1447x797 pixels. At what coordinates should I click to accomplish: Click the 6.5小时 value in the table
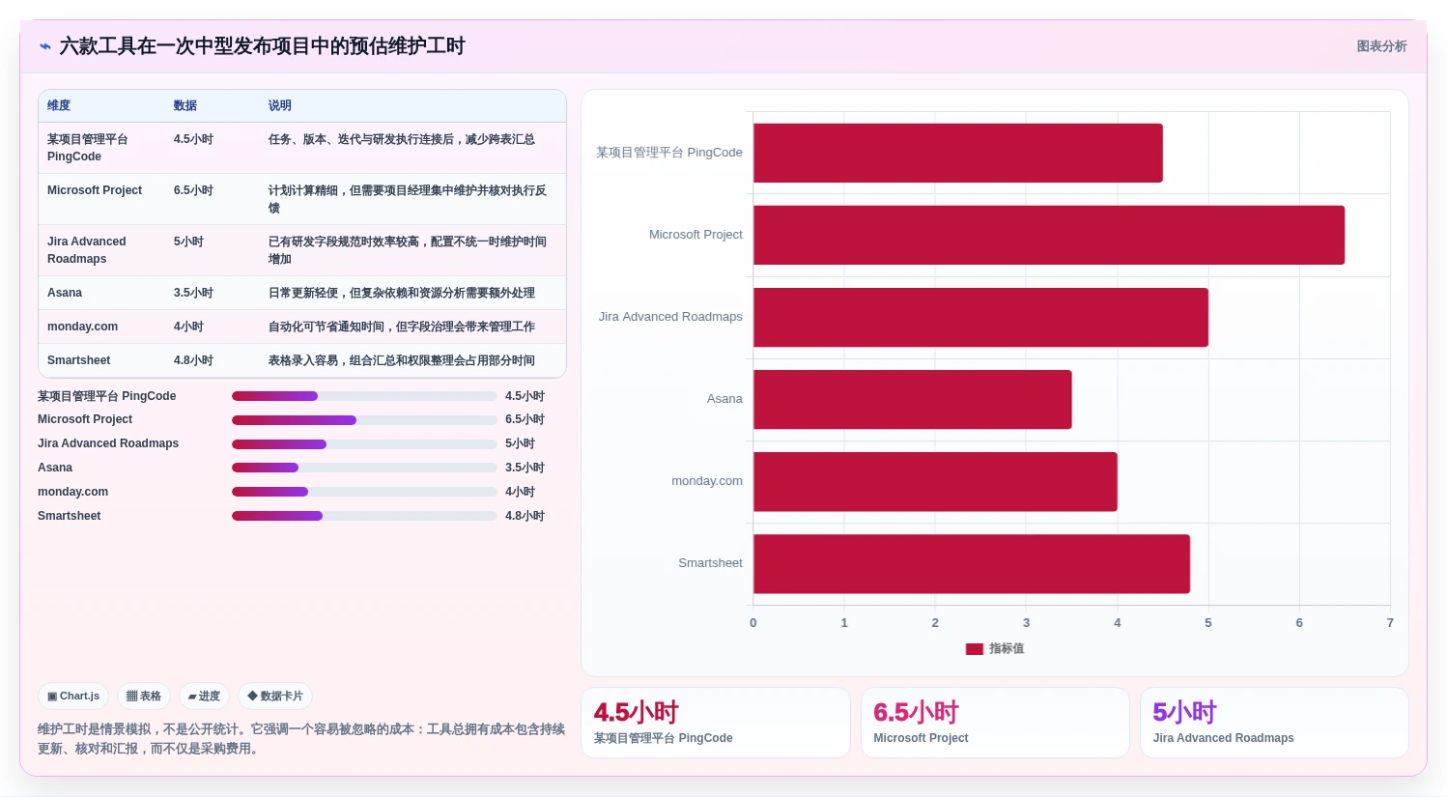(x=193, y=190)
